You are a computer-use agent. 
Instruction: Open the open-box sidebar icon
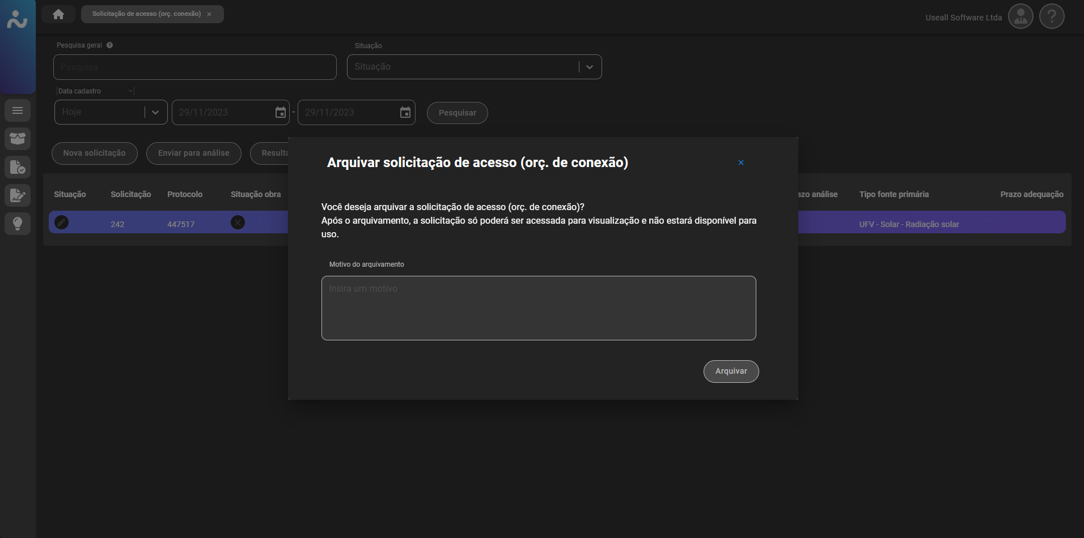pos(18,139)
